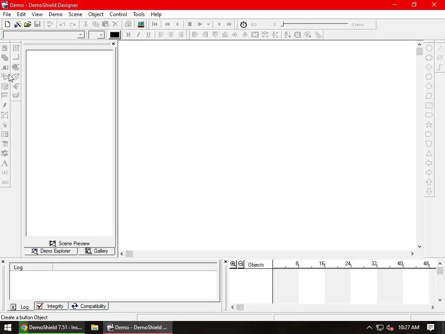445x334 pixels.
Task: Switch to the Integrity tab
Action: [51, 306]
